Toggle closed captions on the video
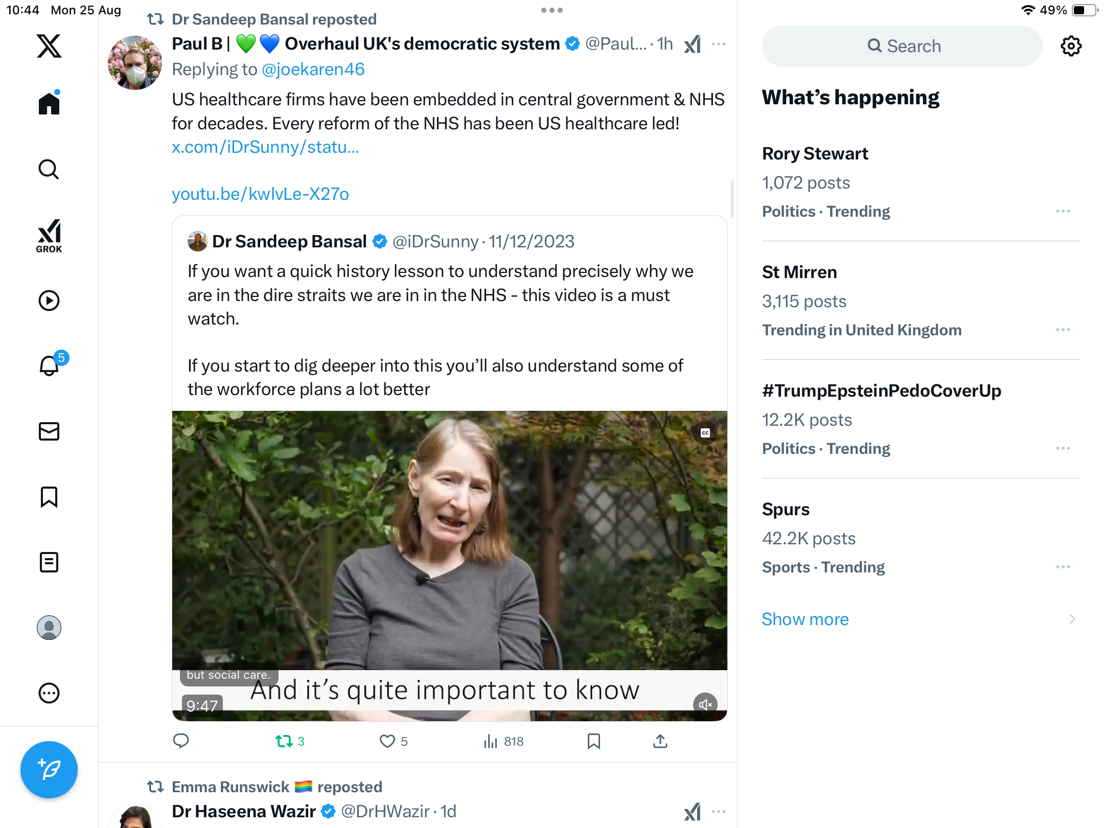The image size is (1104, 828). [705, 433]
